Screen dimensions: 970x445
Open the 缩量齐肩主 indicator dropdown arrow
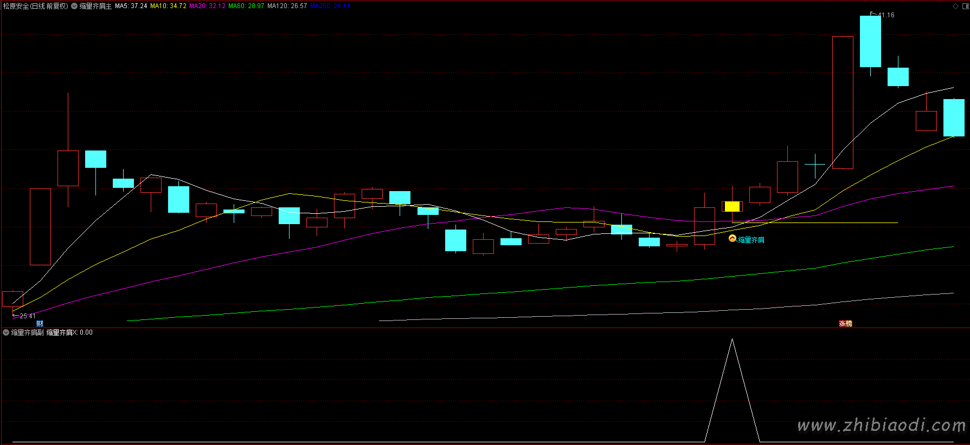point(74,6)
